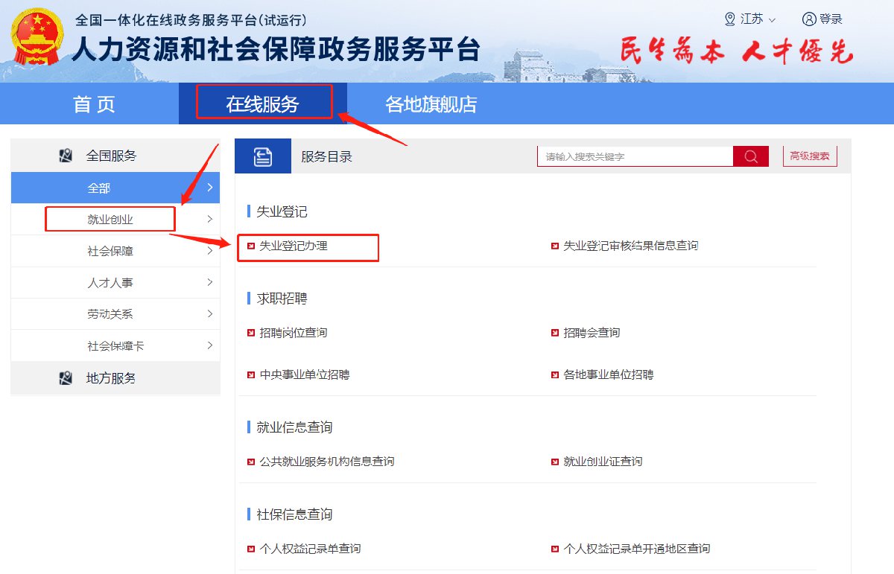Click red arrow icon before 招聘岗位查询
Screen dimensions: 894x574
coord(251,333)
